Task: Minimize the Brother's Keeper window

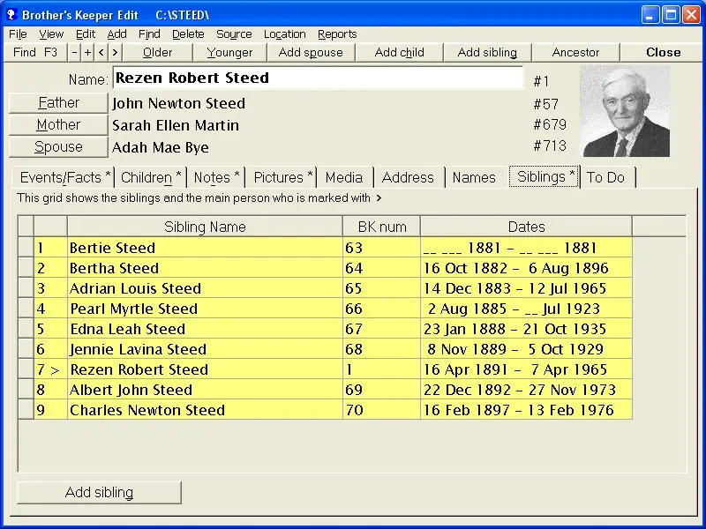Action: coord(650,15)
